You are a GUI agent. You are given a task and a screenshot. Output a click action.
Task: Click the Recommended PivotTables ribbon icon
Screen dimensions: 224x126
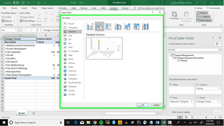click(186, 17)
